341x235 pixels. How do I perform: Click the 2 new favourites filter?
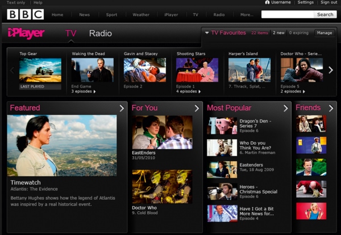278,33
